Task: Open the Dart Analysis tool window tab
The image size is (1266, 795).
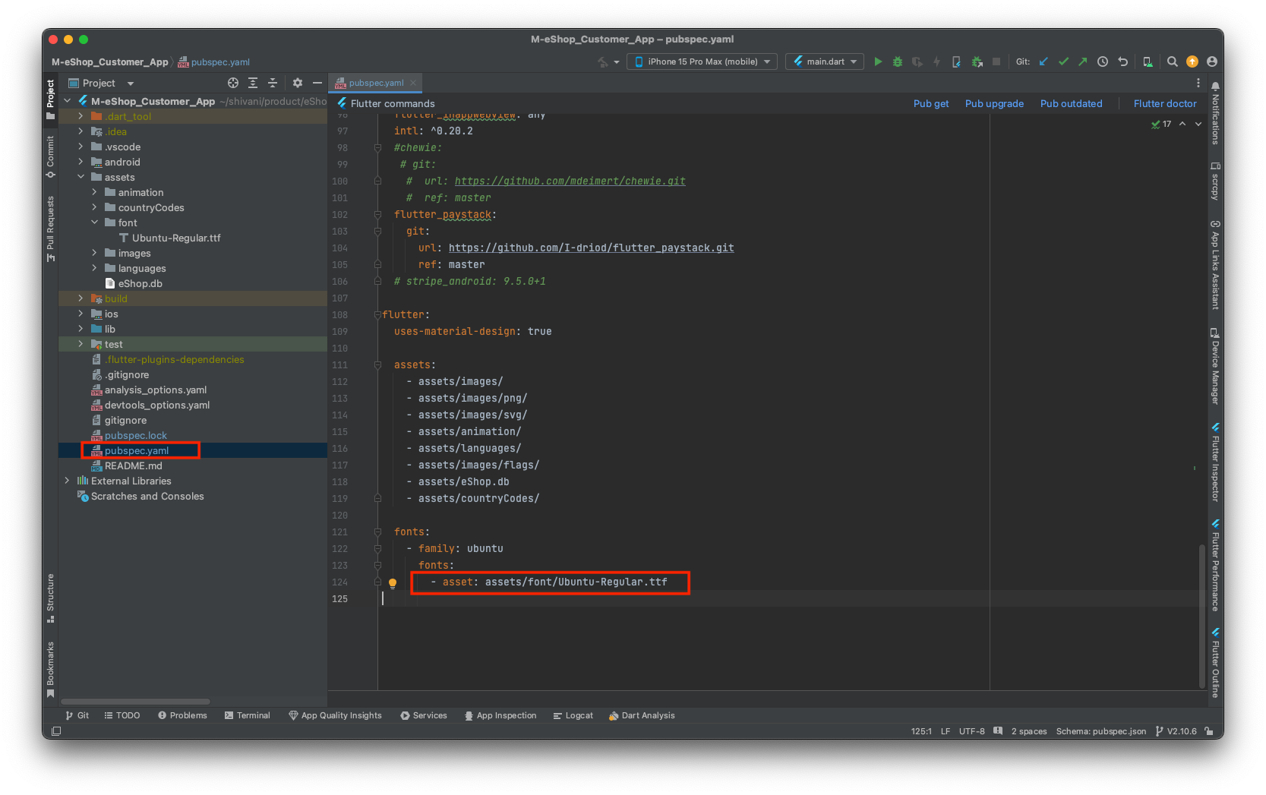Action: pos(642,715)
